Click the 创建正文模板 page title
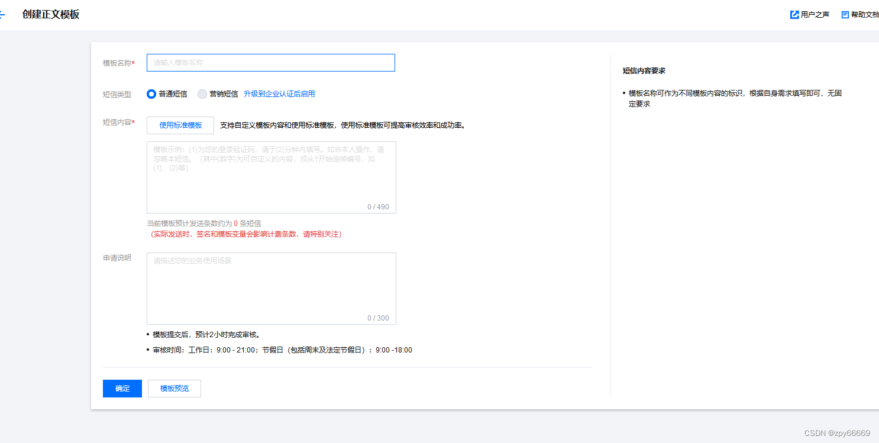Screen dimensions: 879x443 [50, 14]
